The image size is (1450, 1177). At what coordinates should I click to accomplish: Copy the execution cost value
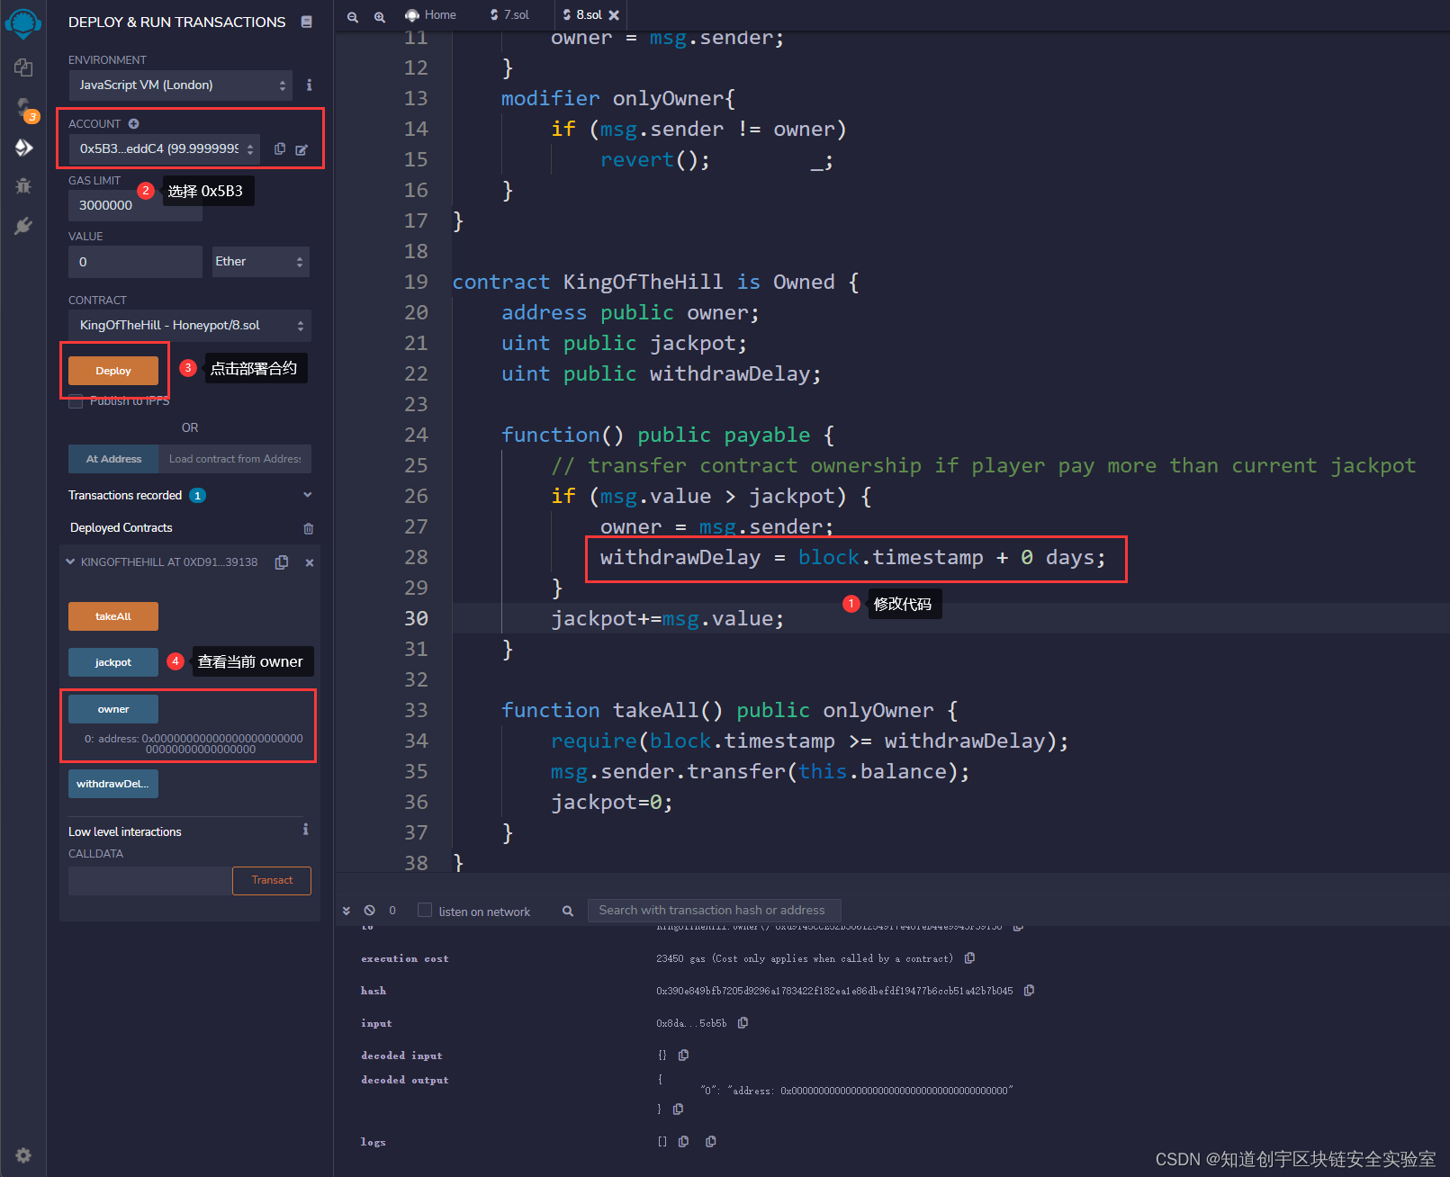[969, 958]
